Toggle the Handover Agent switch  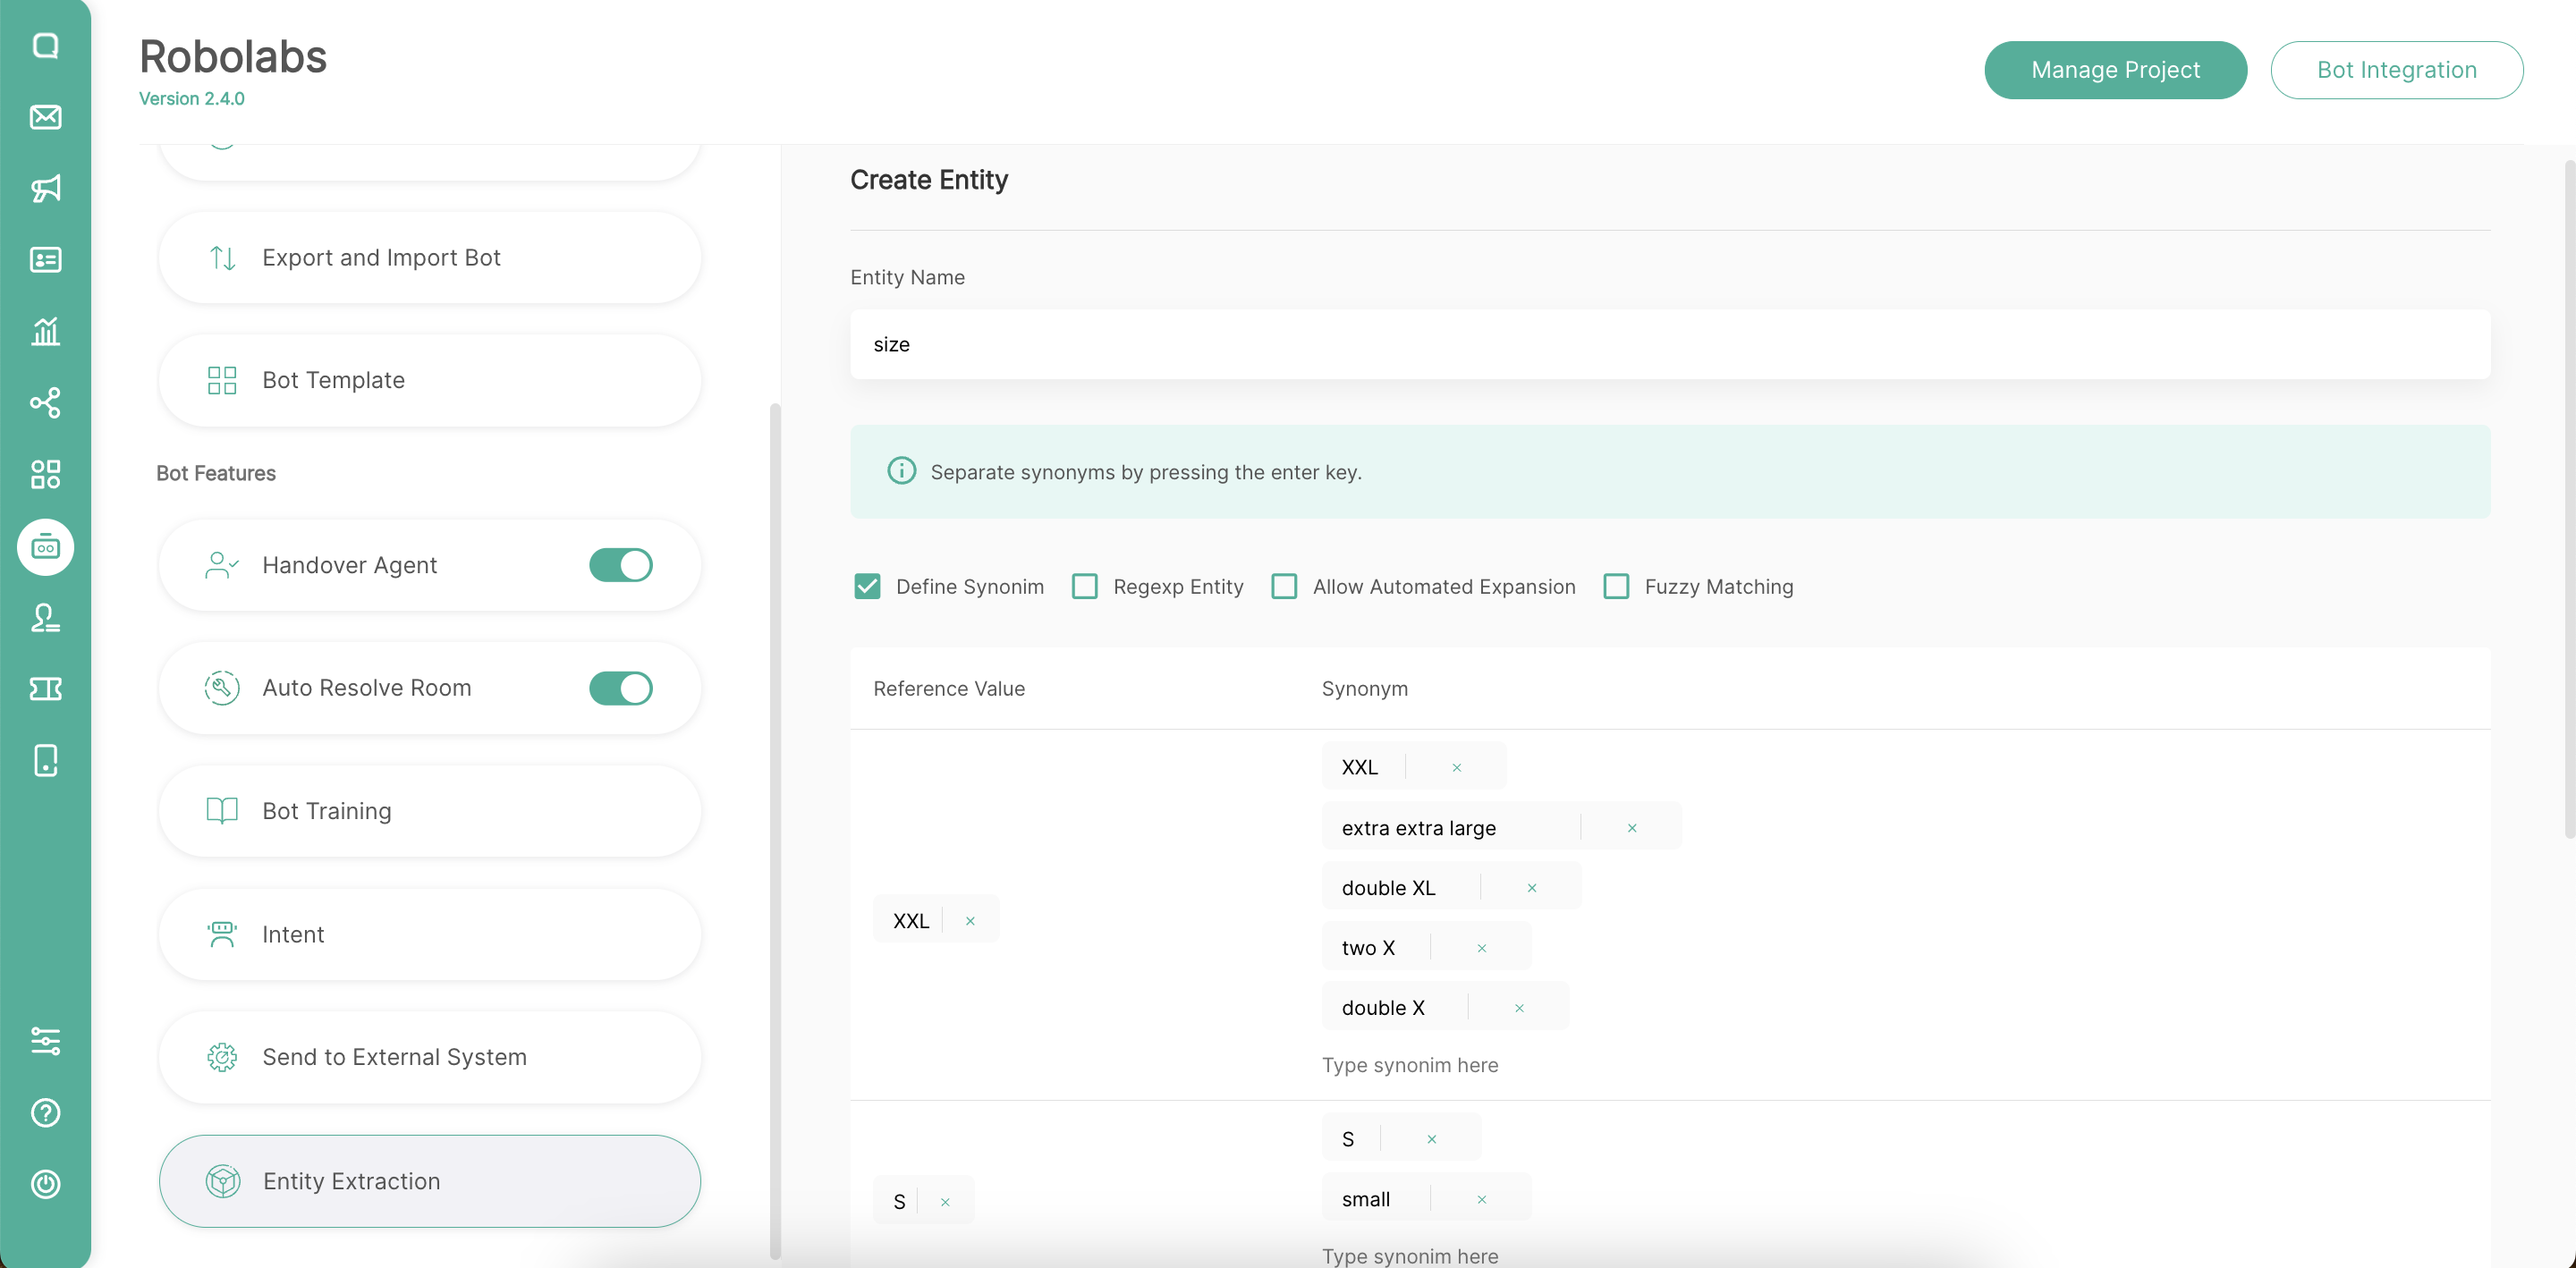[620, 565]
